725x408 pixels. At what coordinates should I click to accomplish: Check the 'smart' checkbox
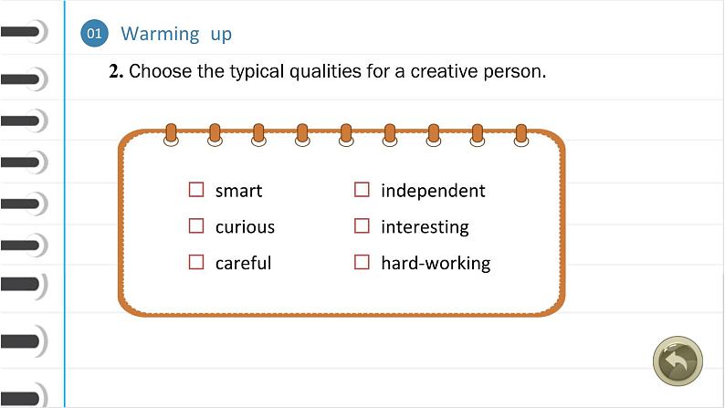point(196,190)
